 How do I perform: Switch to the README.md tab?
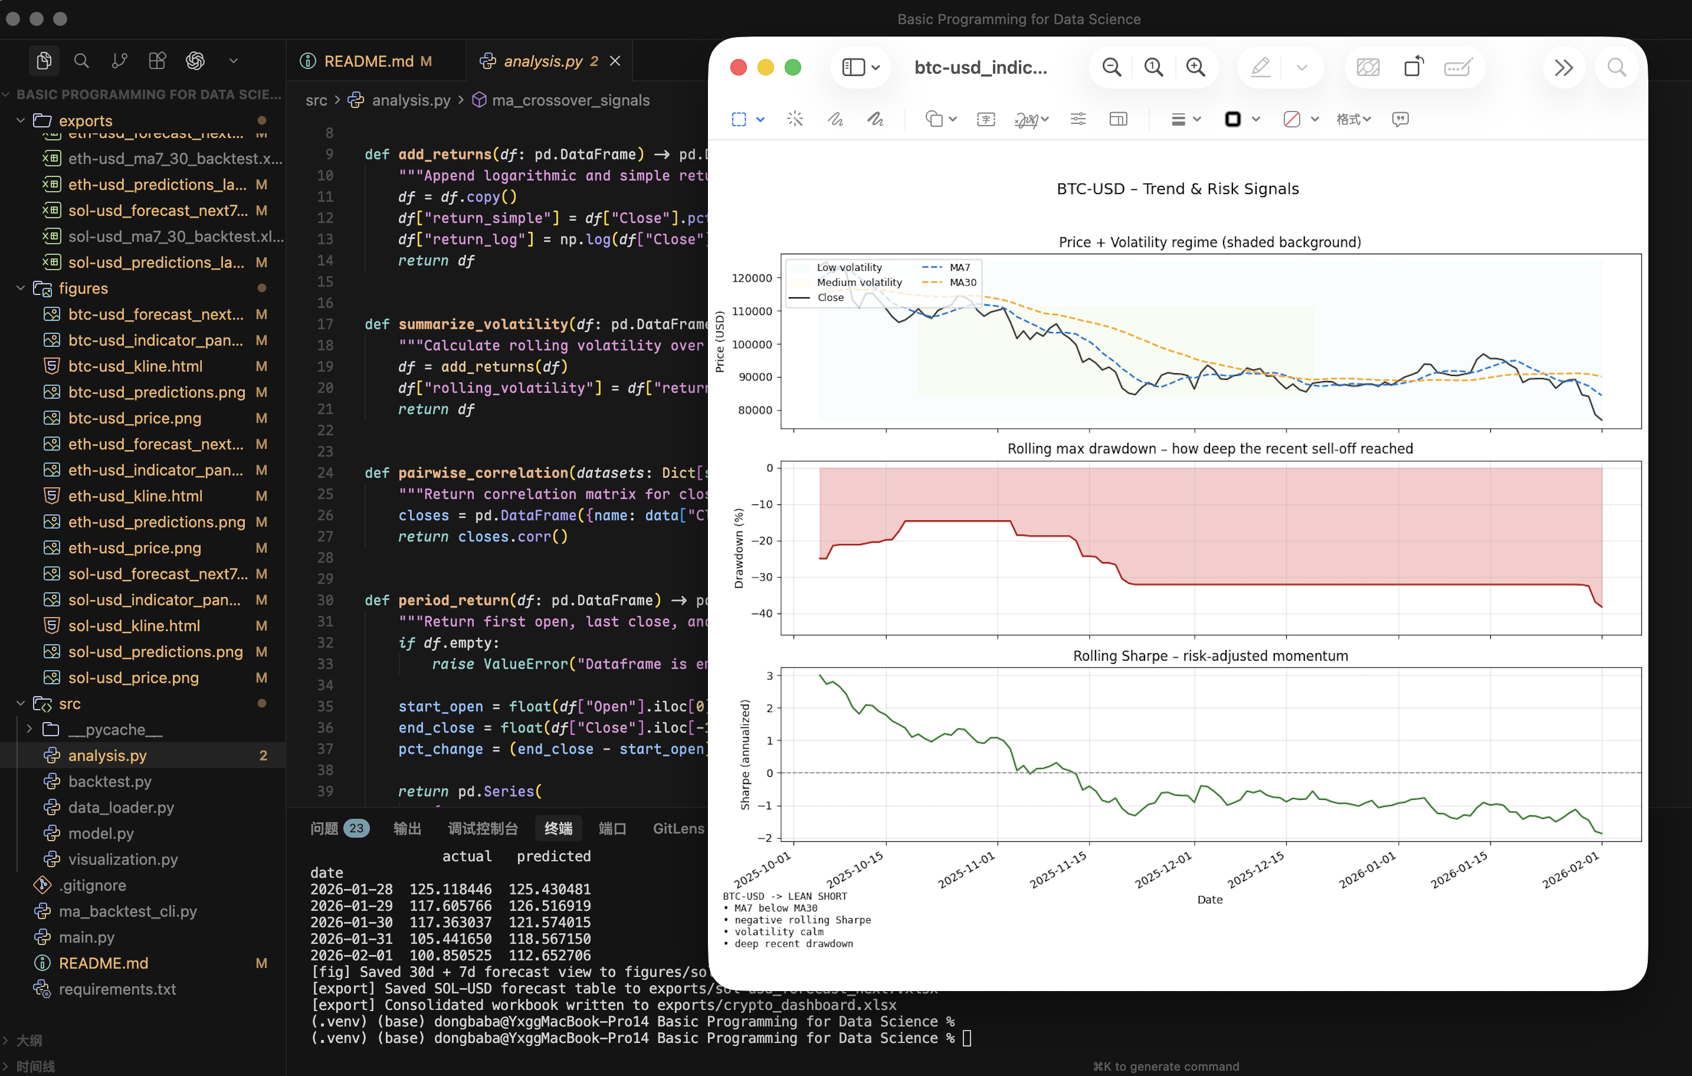click(368, 61)
